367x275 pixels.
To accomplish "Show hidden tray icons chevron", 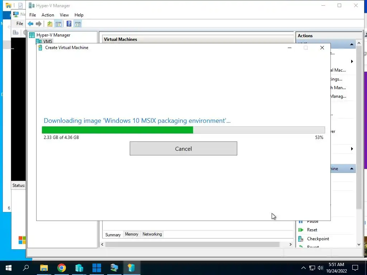I will (303, 268).
